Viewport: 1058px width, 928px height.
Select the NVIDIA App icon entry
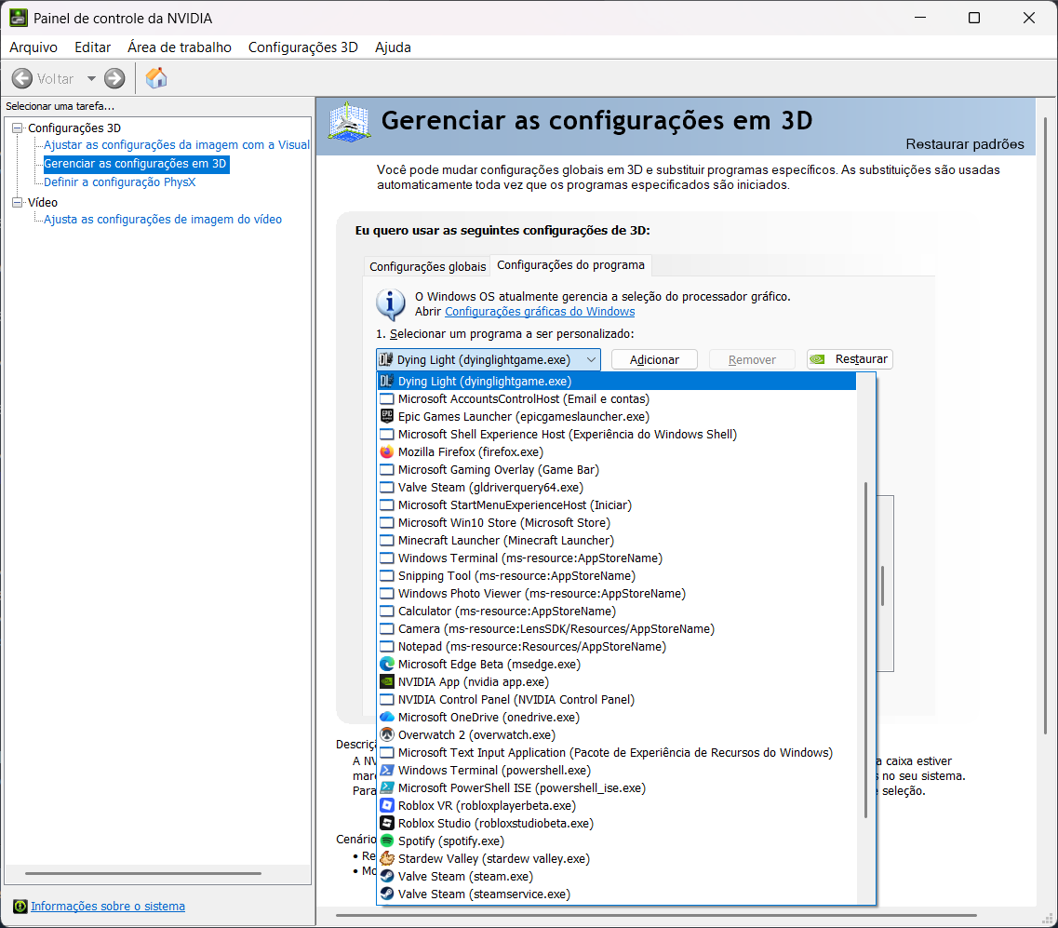(386, 681)
